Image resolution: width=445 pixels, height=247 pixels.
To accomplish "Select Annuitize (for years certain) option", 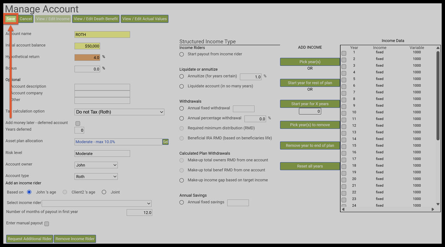I will [181, 76].
